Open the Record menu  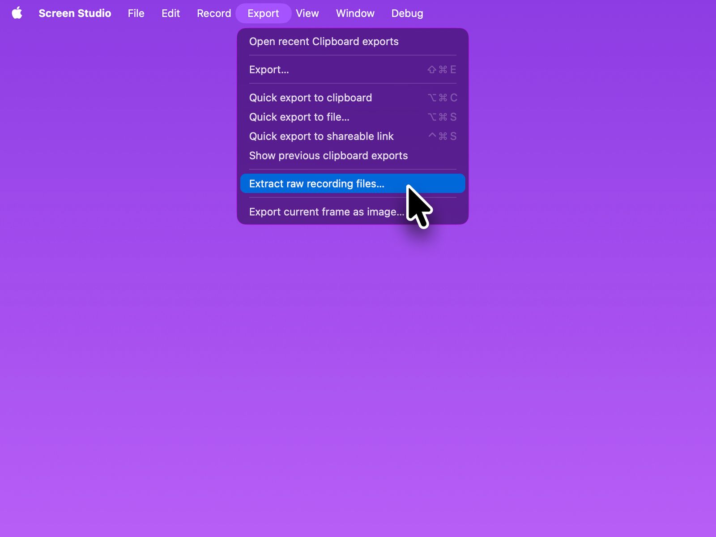point(214,13)
